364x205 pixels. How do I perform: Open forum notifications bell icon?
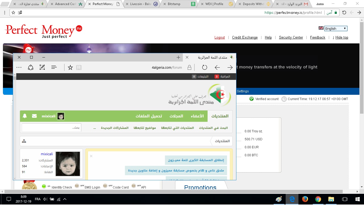25,116
